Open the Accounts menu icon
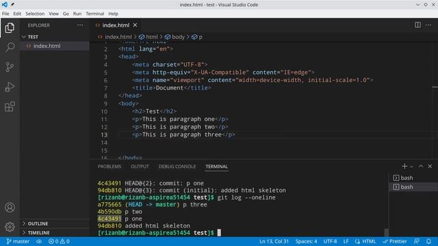Image resolution: width=438 pixels, height=246 pixels. click(x=10, y=207)
